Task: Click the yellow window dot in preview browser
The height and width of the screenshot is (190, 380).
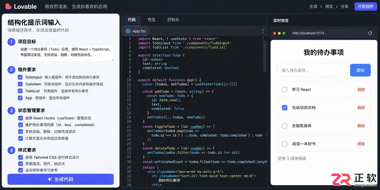Action: [x=279, y=33]
